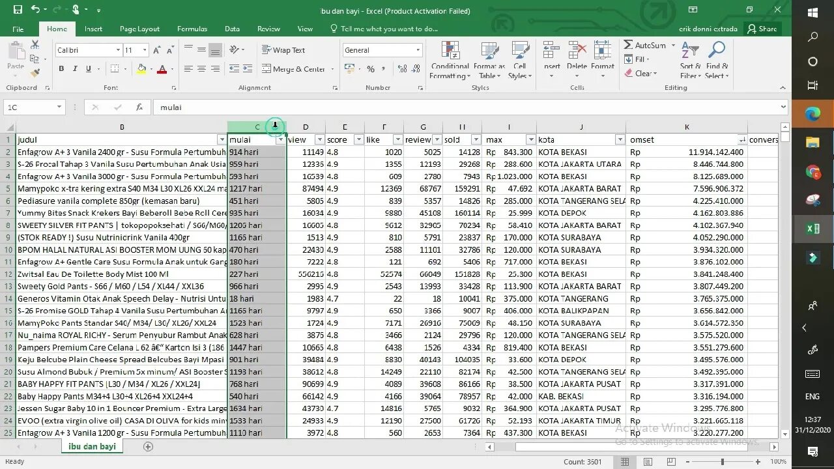Open the General number format dropdown
Image resolution: width=834 pixels, height=469 pixels.
pyautogui.click(x=418, y=50)
